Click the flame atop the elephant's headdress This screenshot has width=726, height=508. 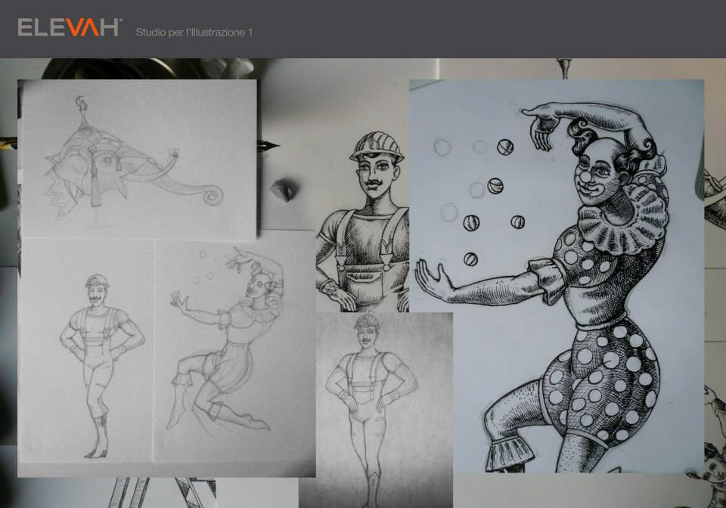click(81, 104)
